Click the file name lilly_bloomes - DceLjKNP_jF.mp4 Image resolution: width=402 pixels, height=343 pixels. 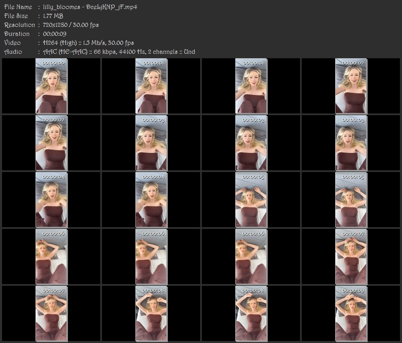click(90, 7)
